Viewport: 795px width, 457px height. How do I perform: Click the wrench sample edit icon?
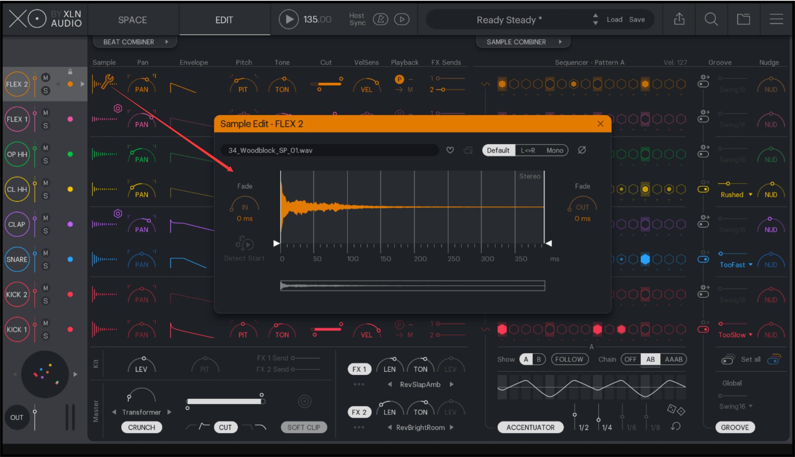107,82
